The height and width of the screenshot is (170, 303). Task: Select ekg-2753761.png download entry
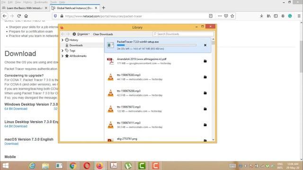[x=158, y=139]
